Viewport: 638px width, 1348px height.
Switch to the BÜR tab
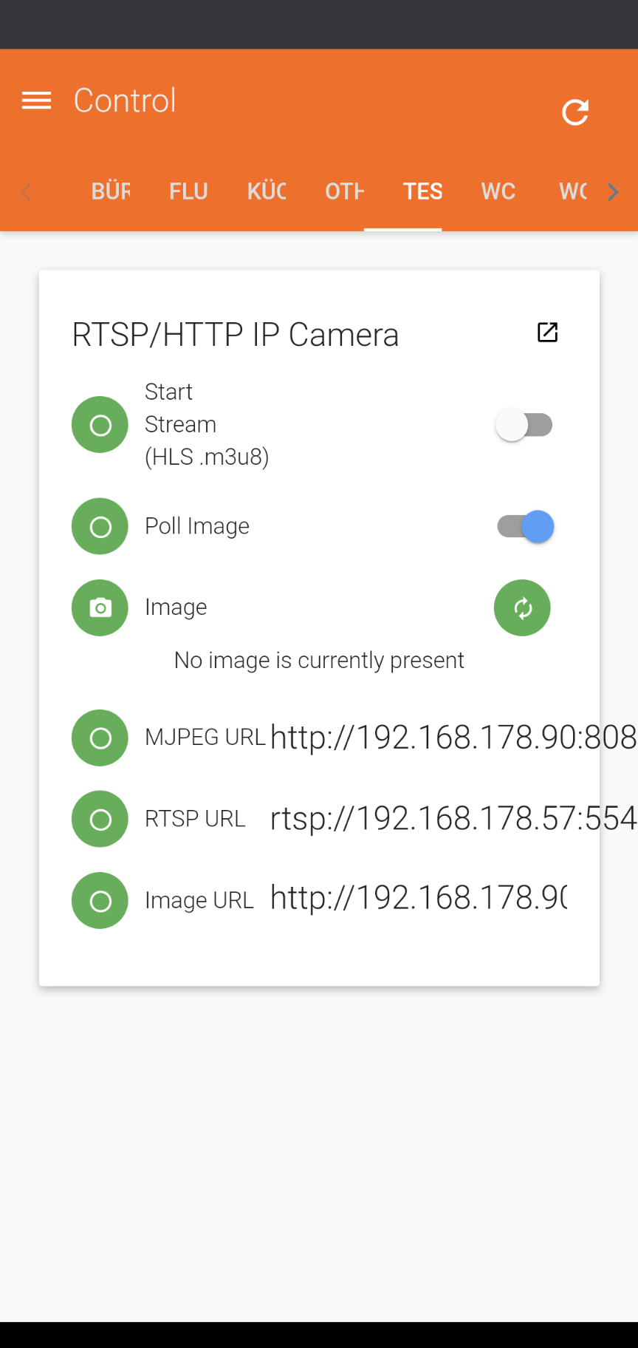[111, 191]
